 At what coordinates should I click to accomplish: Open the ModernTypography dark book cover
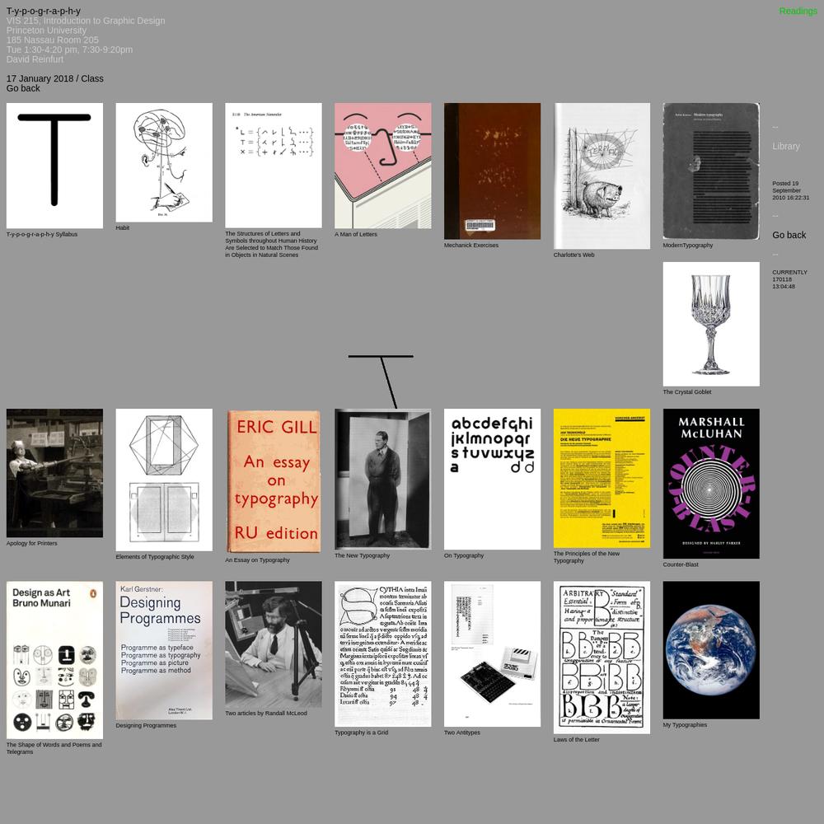[711, 171]
